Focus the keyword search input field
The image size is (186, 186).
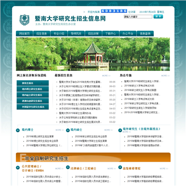coord(138,17)
